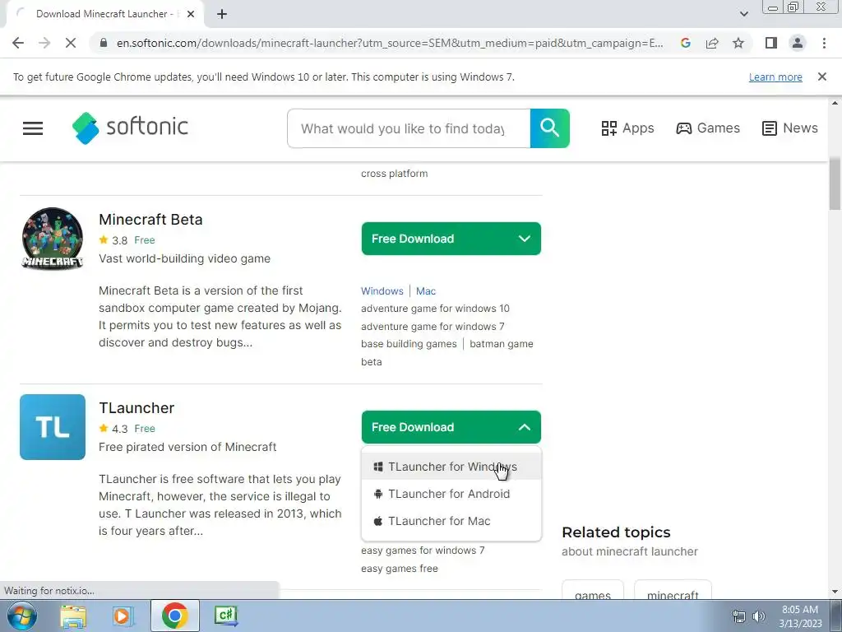Click the page vertical scrollbar thumb

tap(835, 184)
